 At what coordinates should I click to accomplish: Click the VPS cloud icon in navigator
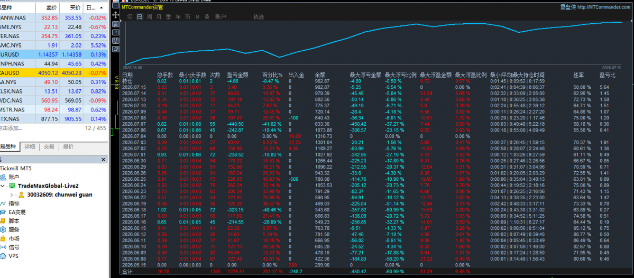tap(3, 256)
